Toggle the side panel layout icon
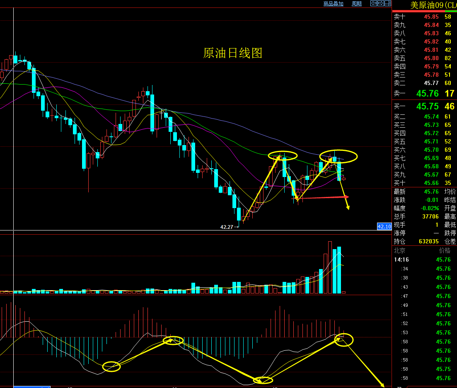The width and height of the screenshot is (457, 388). click(x=387, y=3)
